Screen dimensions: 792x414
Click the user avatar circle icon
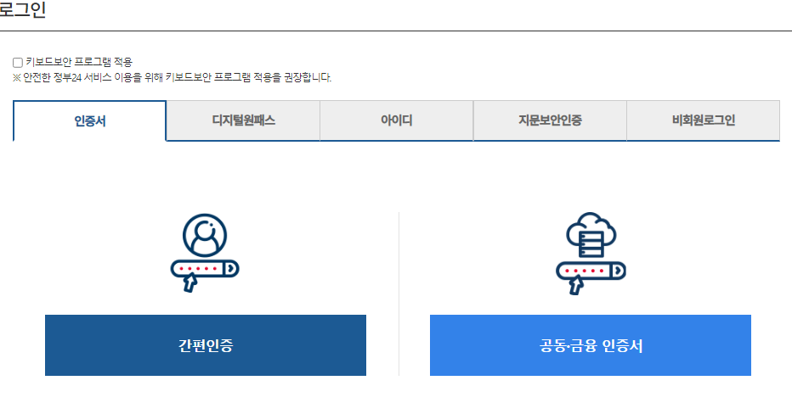tap(205, 236)
